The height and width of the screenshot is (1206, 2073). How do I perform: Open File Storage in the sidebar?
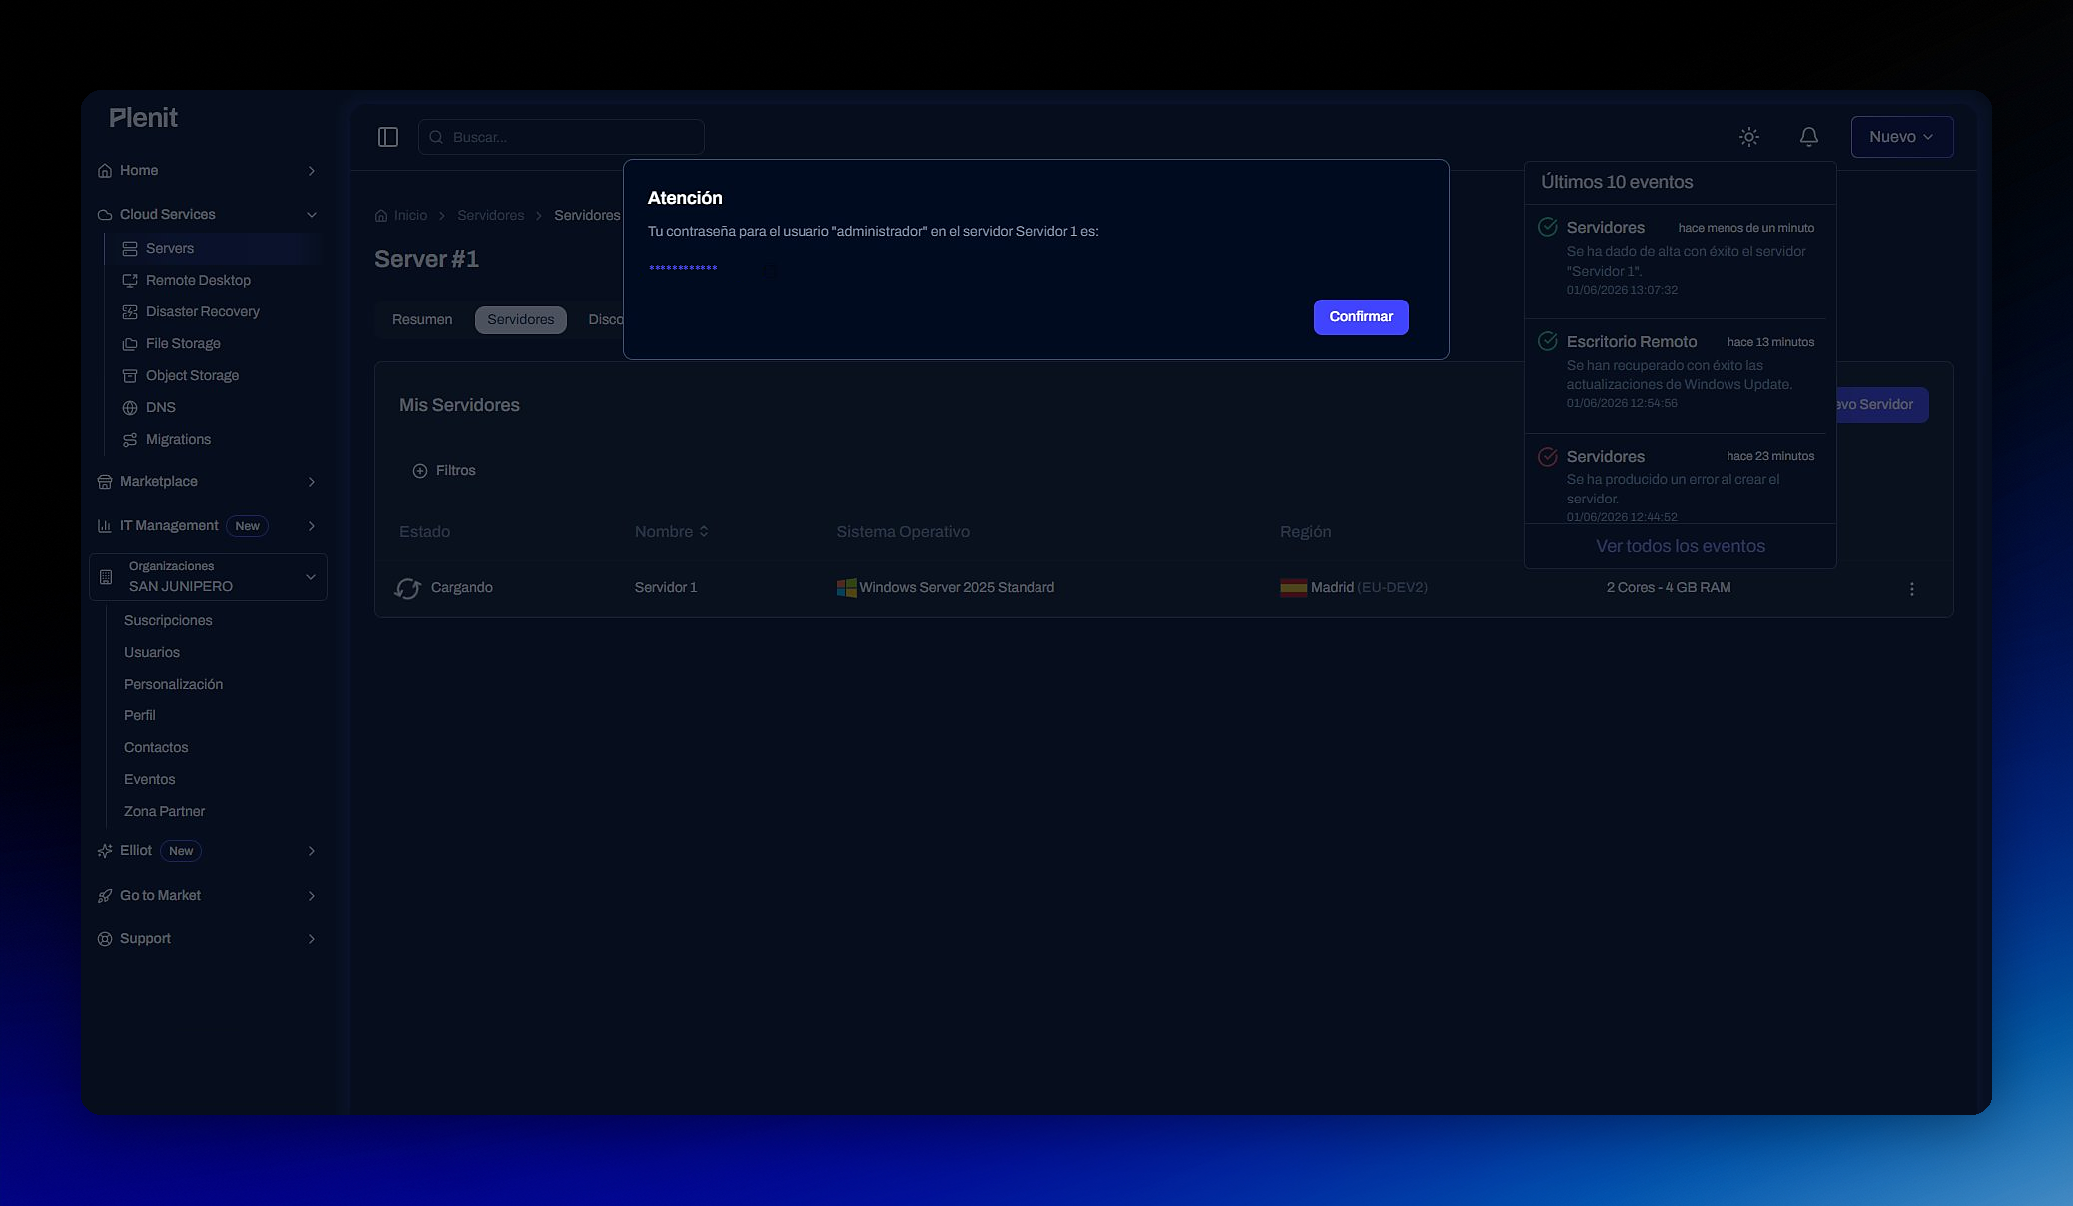click(183, 343)
